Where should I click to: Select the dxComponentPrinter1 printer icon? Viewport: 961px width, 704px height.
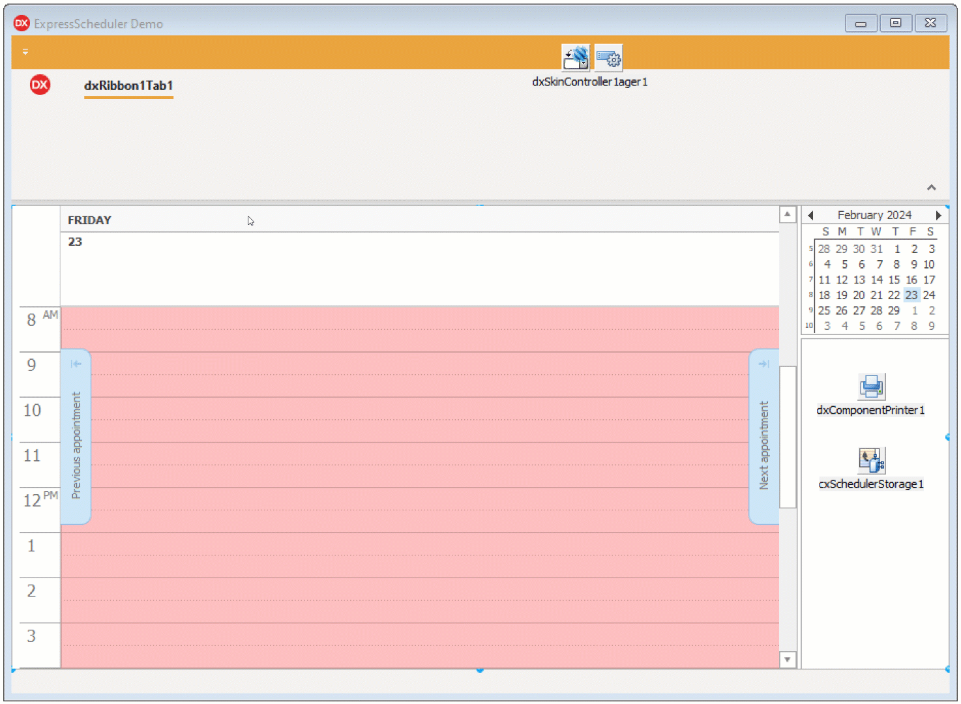(871, 387)
